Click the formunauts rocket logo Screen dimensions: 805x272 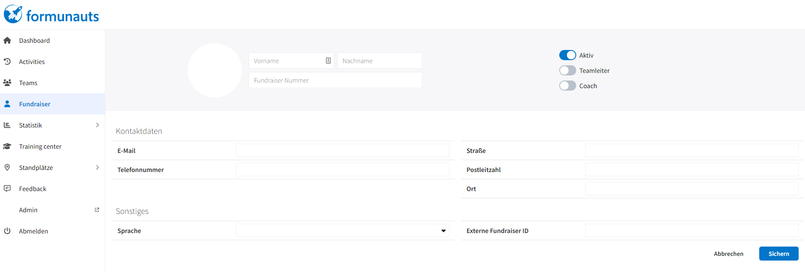[13, 14]
